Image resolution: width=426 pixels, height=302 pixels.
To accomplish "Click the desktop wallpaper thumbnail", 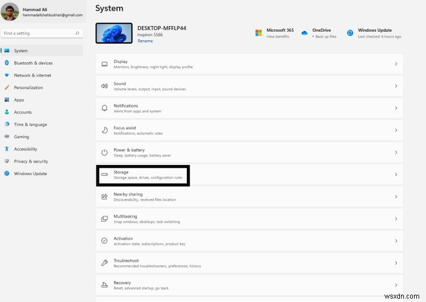I will (x=114, y=33).
